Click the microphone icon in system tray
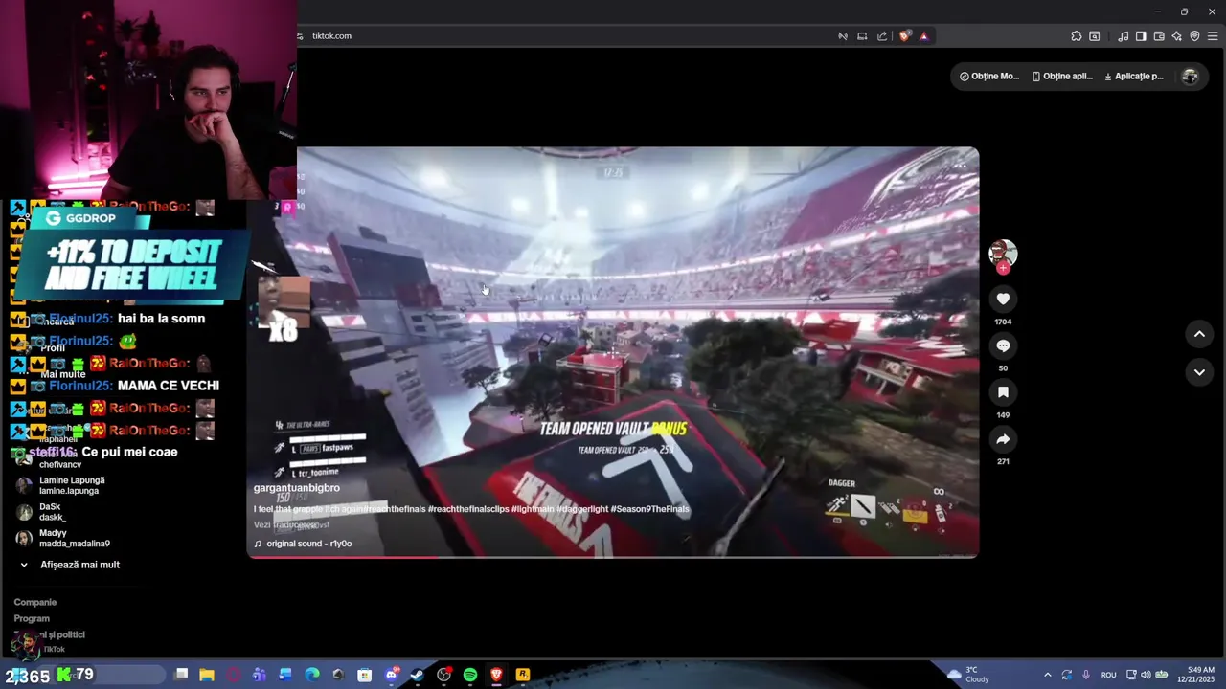Viewport: 1226px width, 689px height. [1086, 675]
